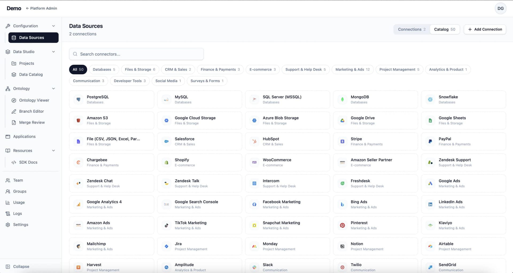
Task: Focus the Search connectors input field
Action: click(x=136, y=54)
